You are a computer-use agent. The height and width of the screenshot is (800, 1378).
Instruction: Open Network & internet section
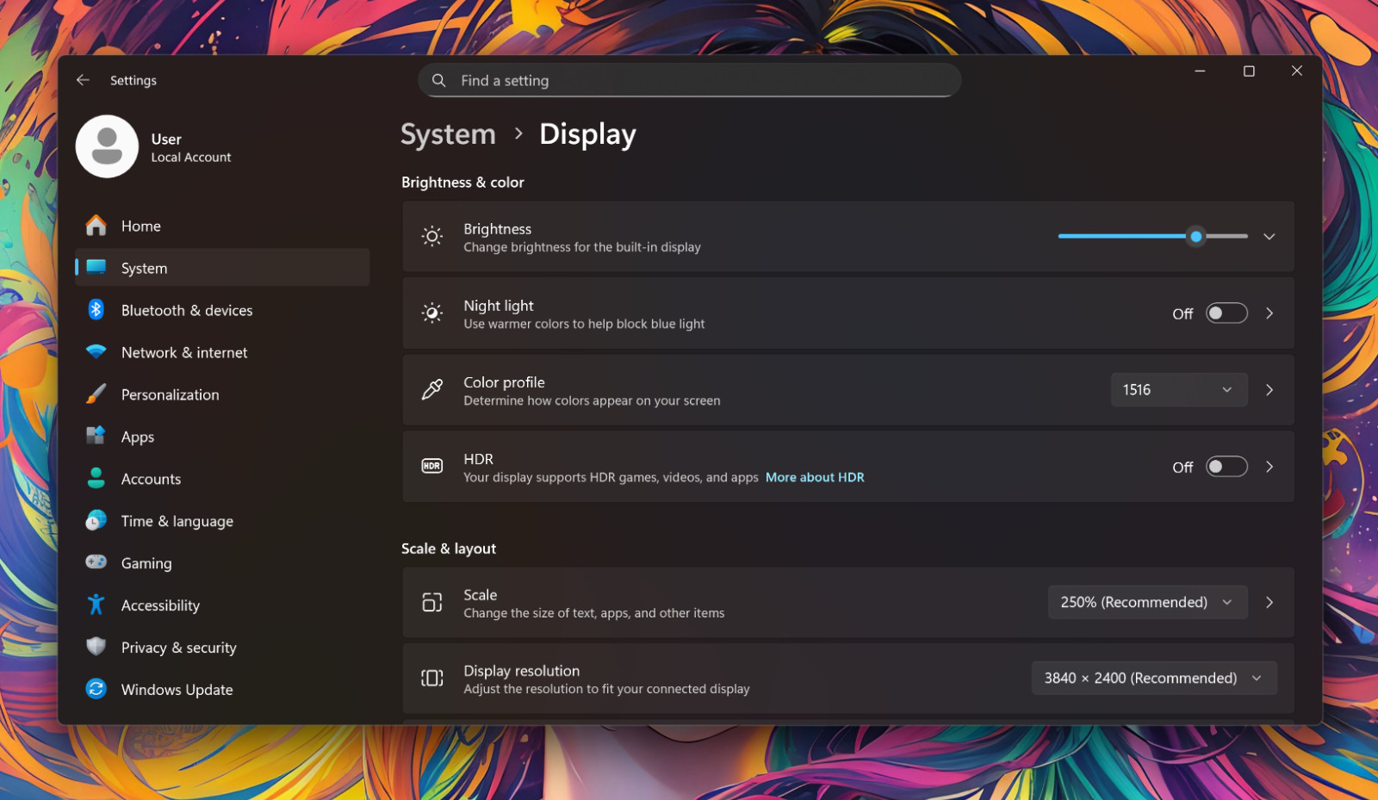pos(222,352)
